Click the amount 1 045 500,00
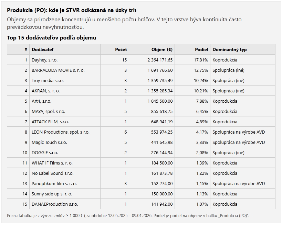282x227 pixels. click(x=160, y=101)
